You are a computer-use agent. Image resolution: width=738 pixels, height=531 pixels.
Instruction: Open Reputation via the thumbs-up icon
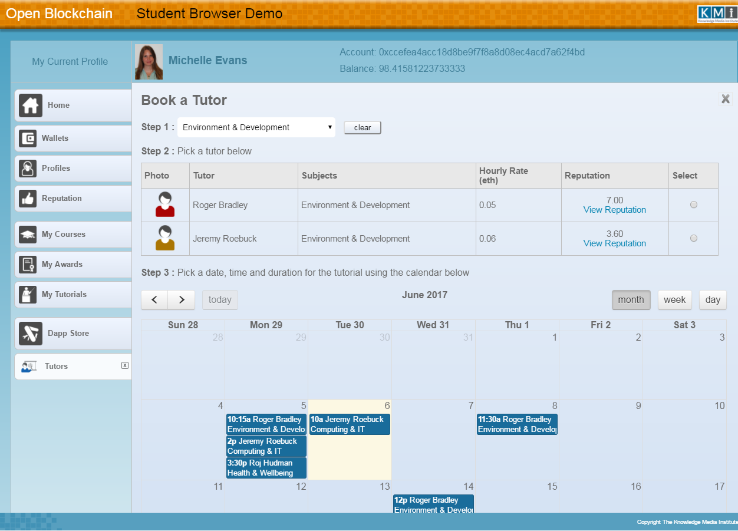click(x=27, y=199)
